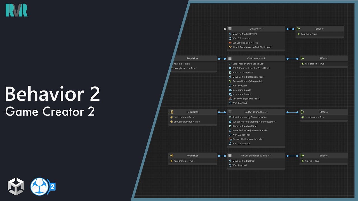Click the Game Creator 2 logo
Image resolution: width=358 pixels, height=201 pixels.
pos(43,186)
